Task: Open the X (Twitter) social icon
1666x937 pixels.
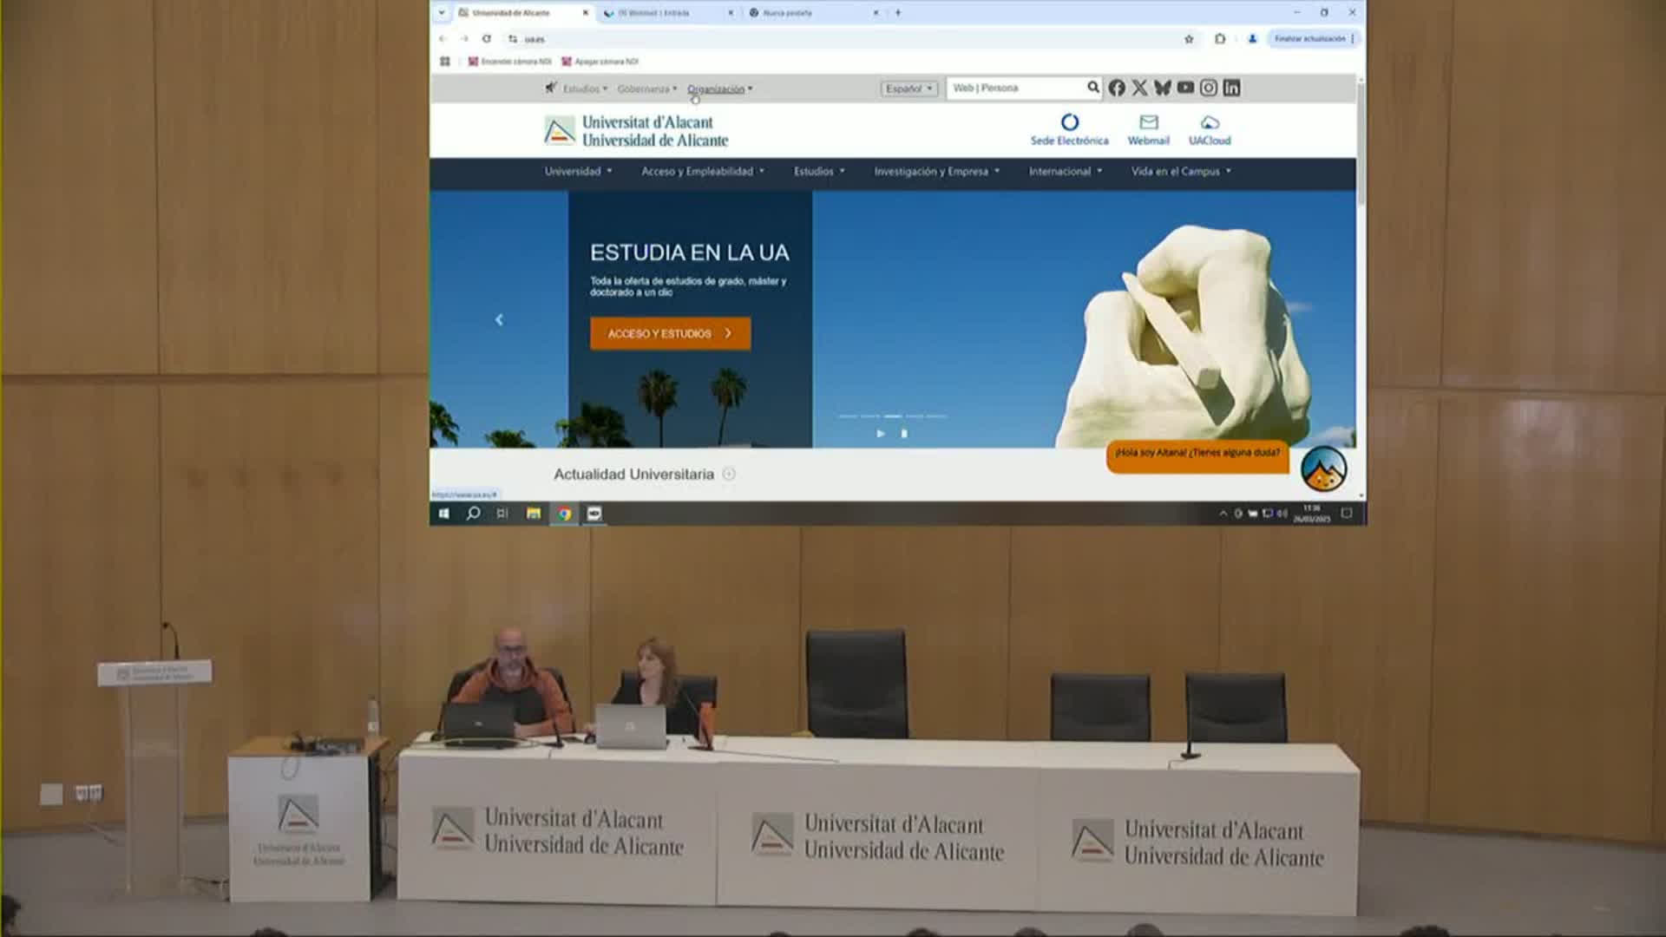Action: coord(1139,88)
